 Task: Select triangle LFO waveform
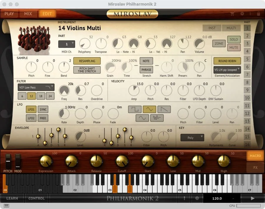[149, 109]
